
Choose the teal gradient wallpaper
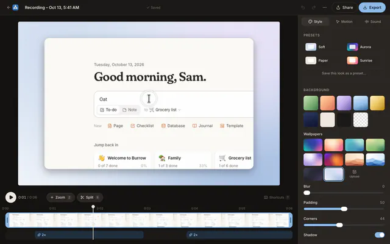355,145
